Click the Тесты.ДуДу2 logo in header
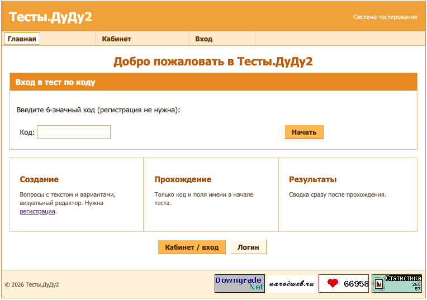The image size is (427, 300). (x=50, y=17)
